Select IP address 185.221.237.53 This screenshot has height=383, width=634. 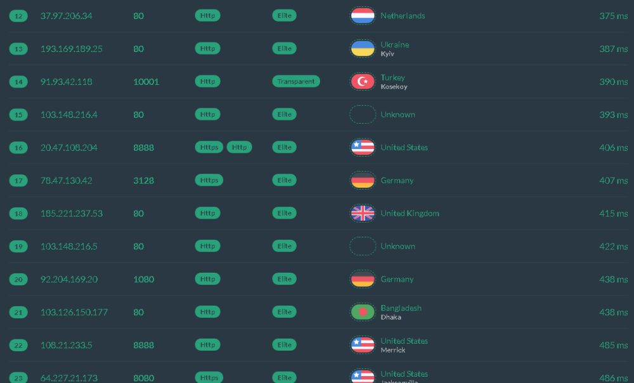click(72, 214)
